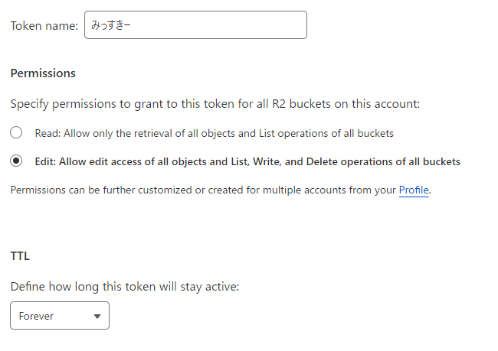498x351 pixels.
Task: Click the TTL dropdown arrow caret
Action: coord(97,316)
